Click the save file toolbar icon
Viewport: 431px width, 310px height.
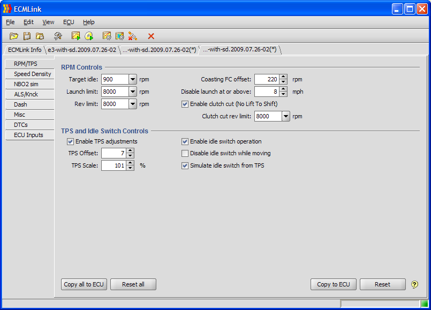(x=27, y=36)
